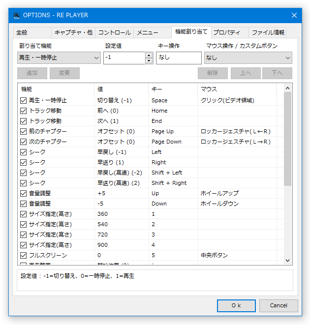Screen dimensions: 310x325
Task: Focus the キー操作 input box
Action: tap(179, 58)
